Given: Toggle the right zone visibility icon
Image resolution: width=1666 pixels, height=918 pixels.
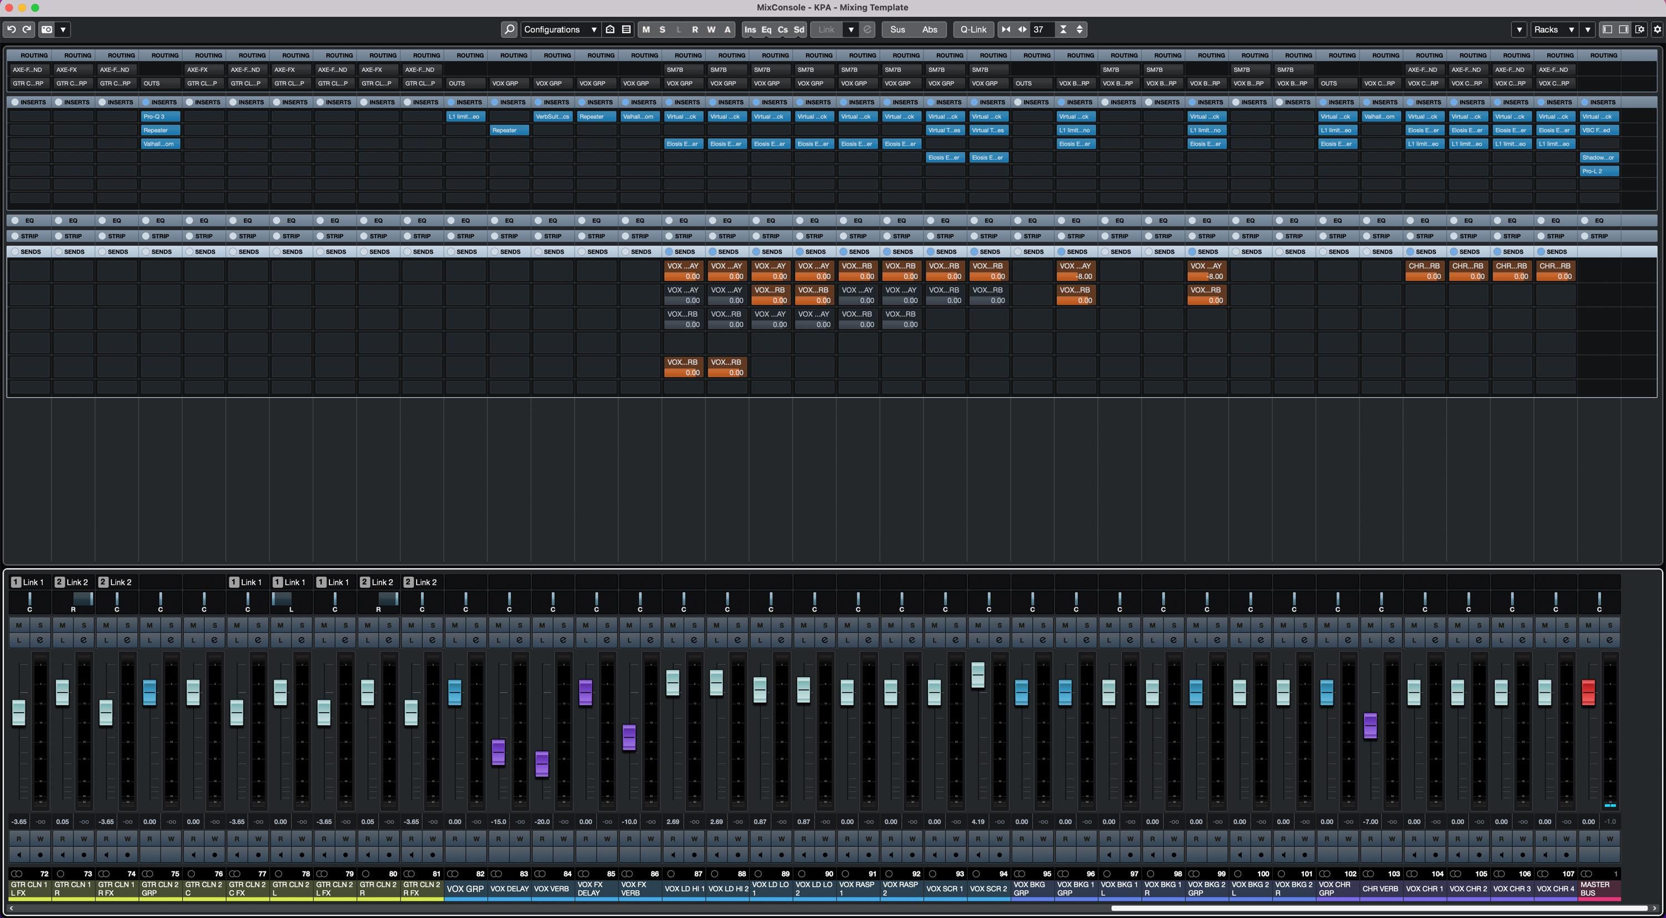Looking at the screenshot, I should coord(1623,29).
